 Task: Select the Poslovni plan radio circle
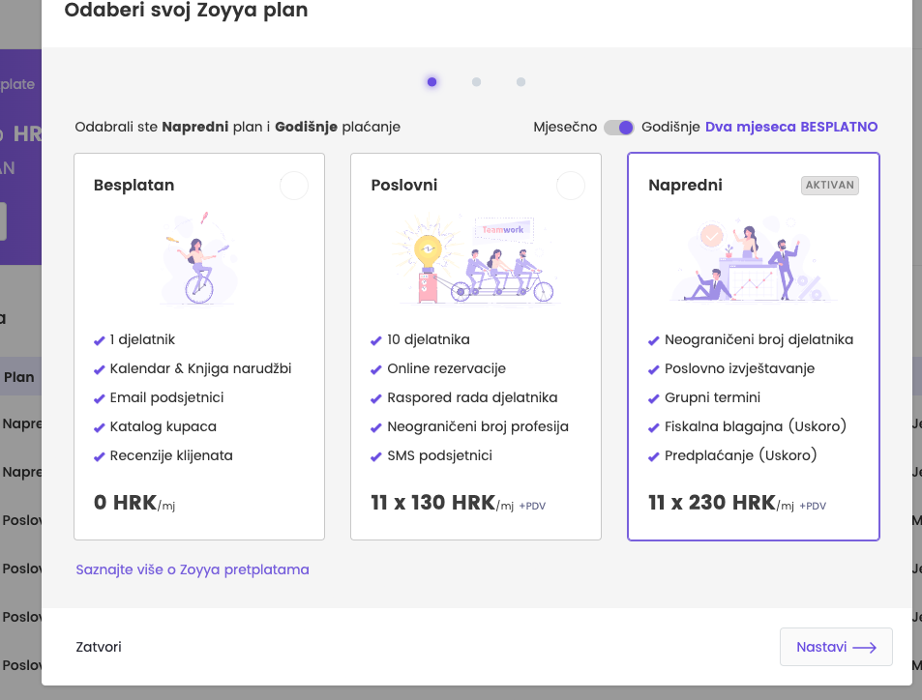[x=571, y=186]
